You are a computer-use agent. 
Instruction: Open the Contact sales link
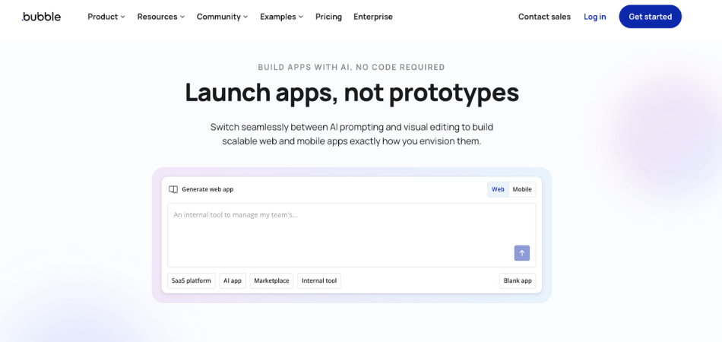click(x=544, y=17)
